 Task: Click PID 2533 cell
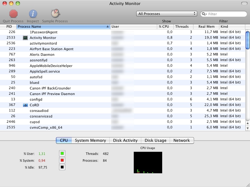(x=11, y=37)
